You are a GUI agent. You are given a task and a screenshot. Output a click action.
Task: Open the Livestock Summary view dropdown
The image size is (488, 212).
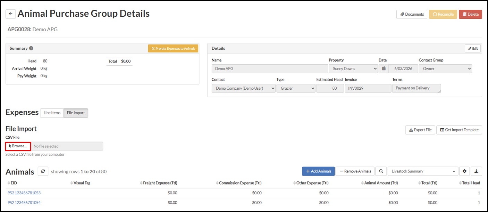pos(423,171)
